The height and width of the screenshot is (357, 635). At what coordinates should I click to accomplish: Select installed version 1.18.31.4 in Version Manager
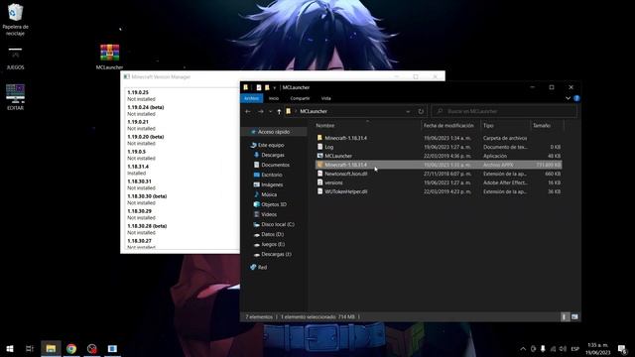[138, 167]
